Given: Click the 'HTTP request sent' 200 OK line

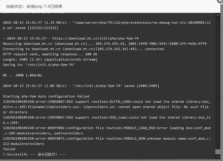Looking at the screenshot, I should pyautogui.click(x=50, y=54).
